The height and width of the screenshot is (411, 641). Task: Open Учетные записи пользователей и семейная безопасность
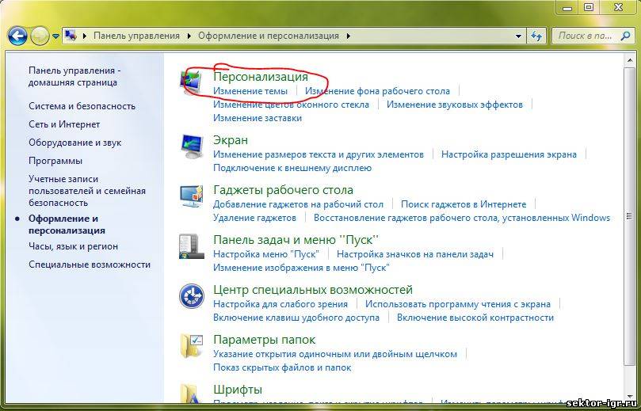point(87,191)
